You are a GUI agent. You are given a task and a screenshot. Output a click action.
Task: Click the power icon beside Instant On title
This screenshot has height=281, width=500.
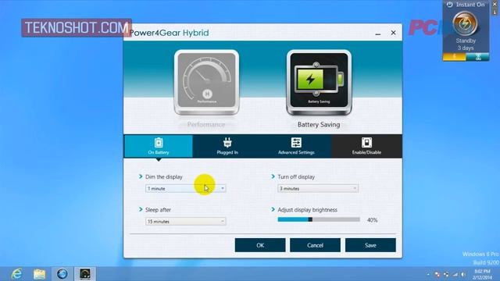pos(450,5)
